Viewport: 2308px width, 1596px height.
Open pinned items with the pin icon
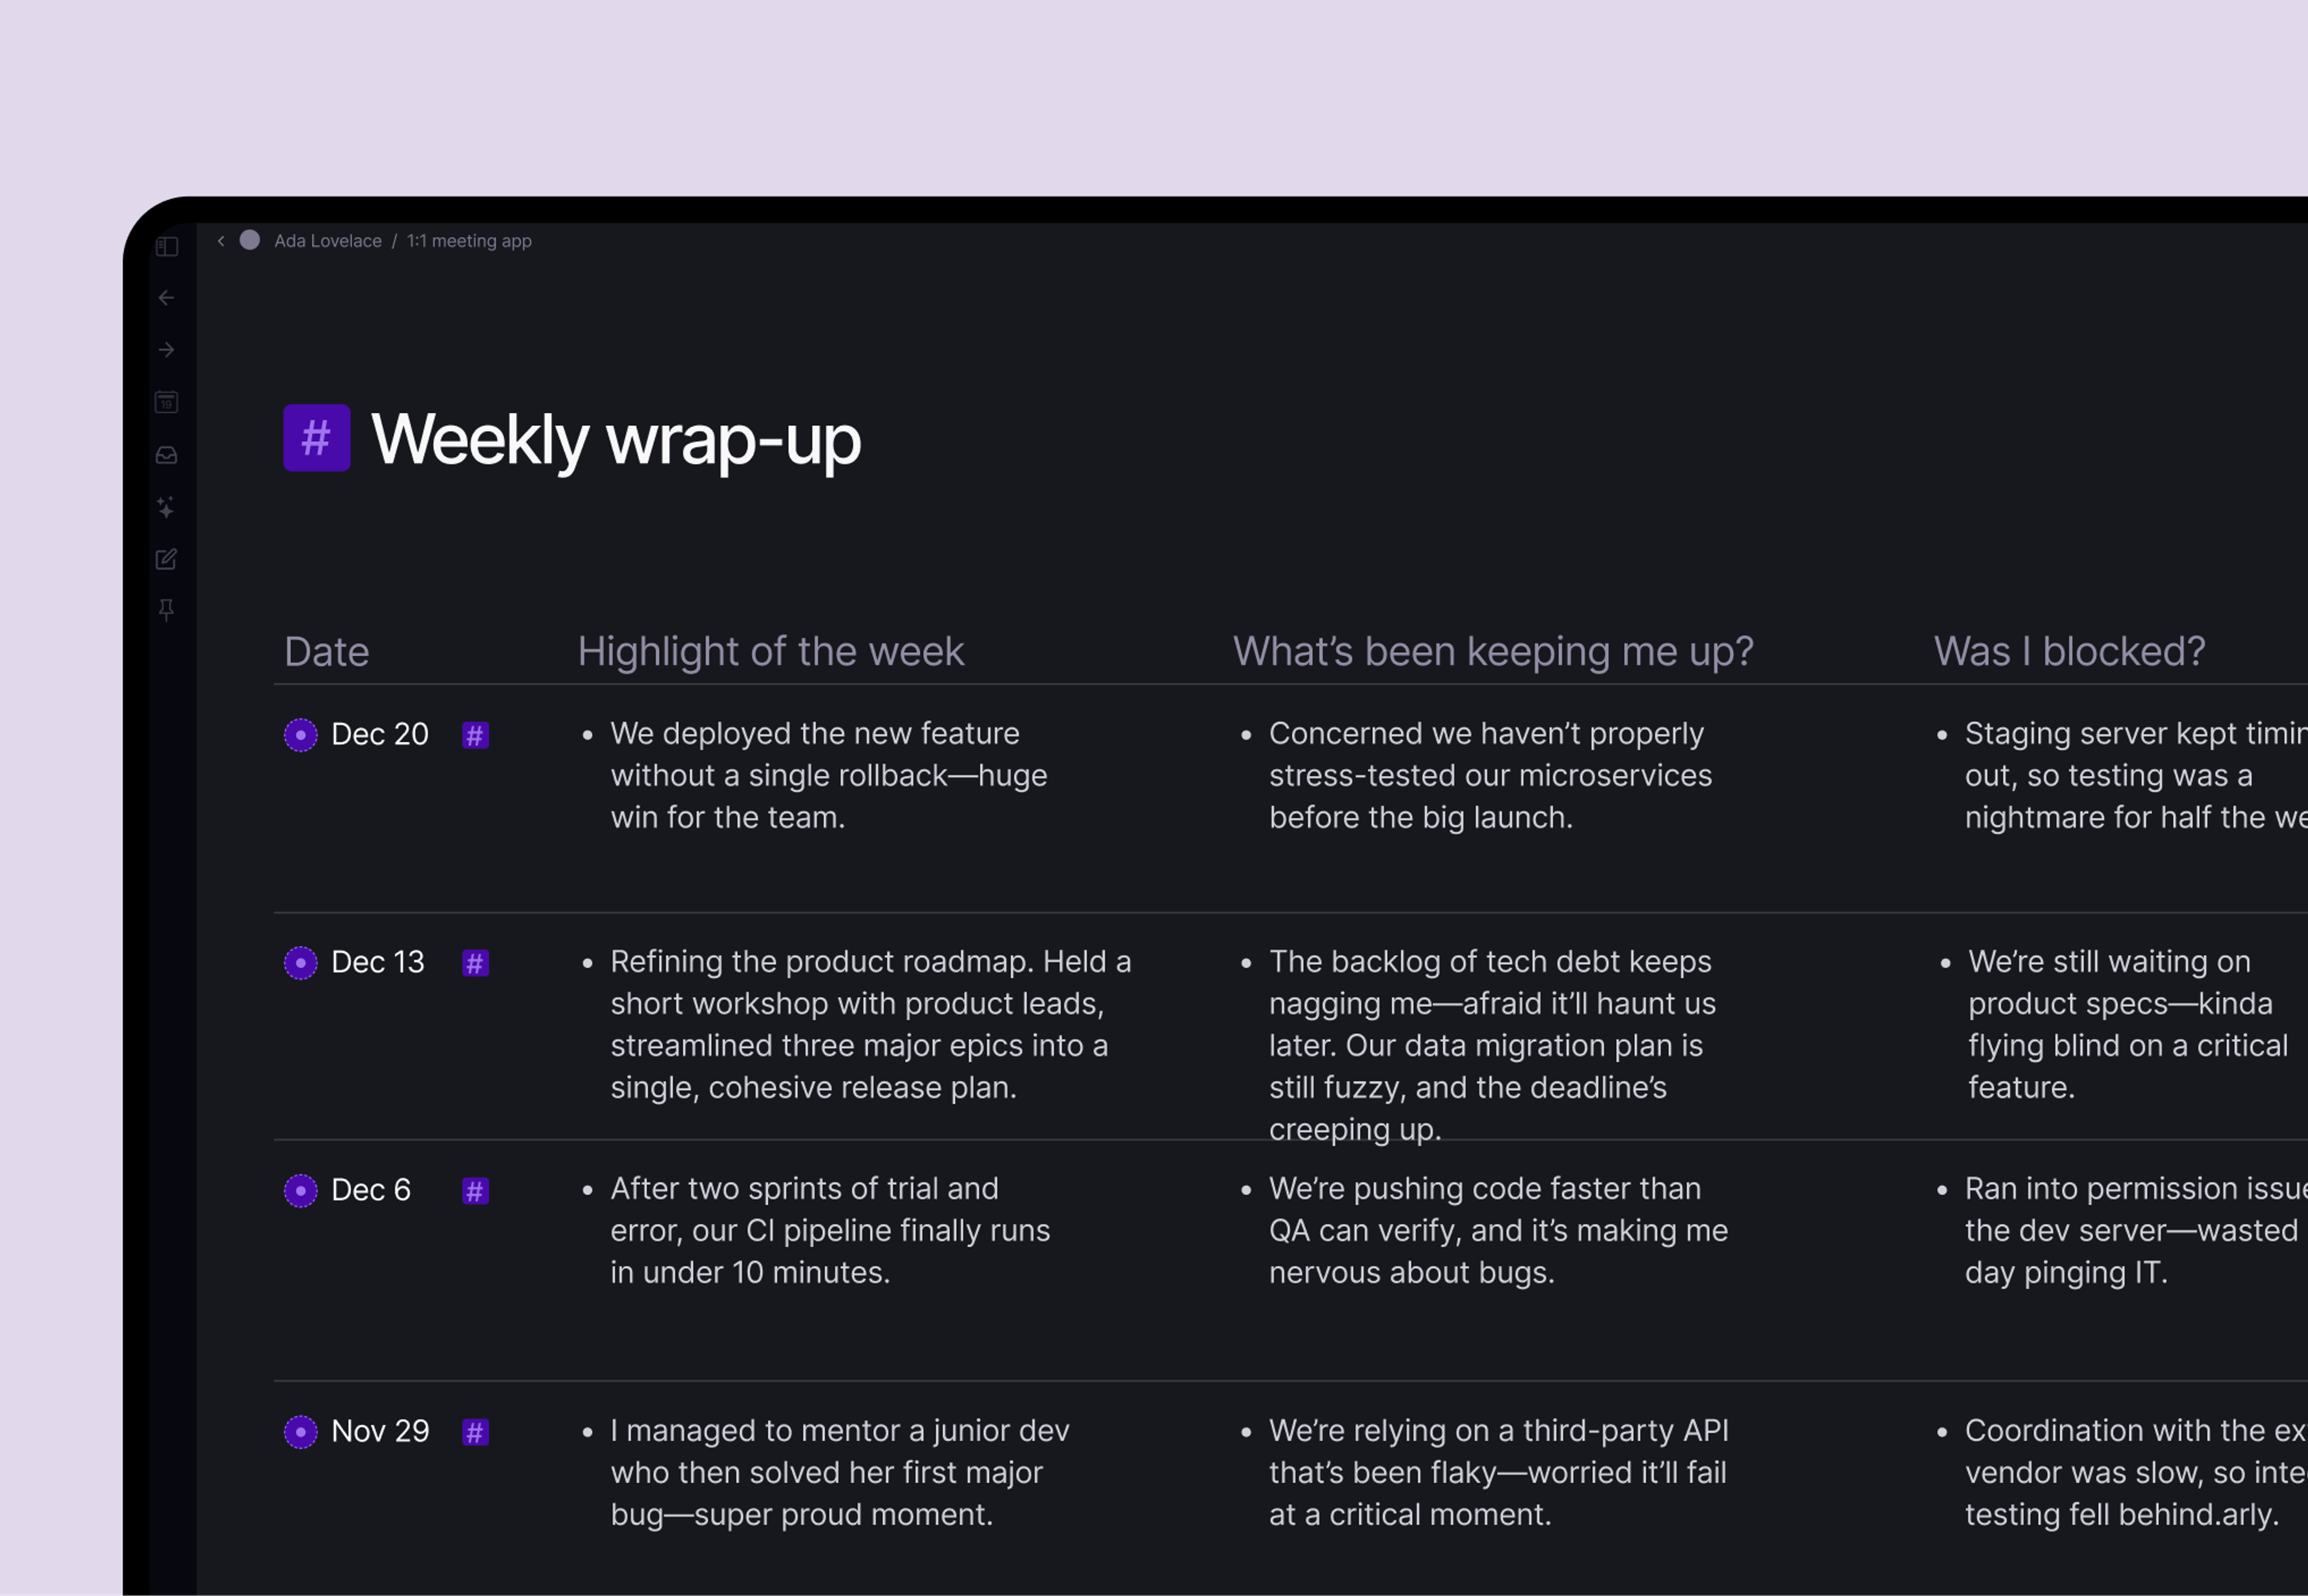(x=167, y=610)
